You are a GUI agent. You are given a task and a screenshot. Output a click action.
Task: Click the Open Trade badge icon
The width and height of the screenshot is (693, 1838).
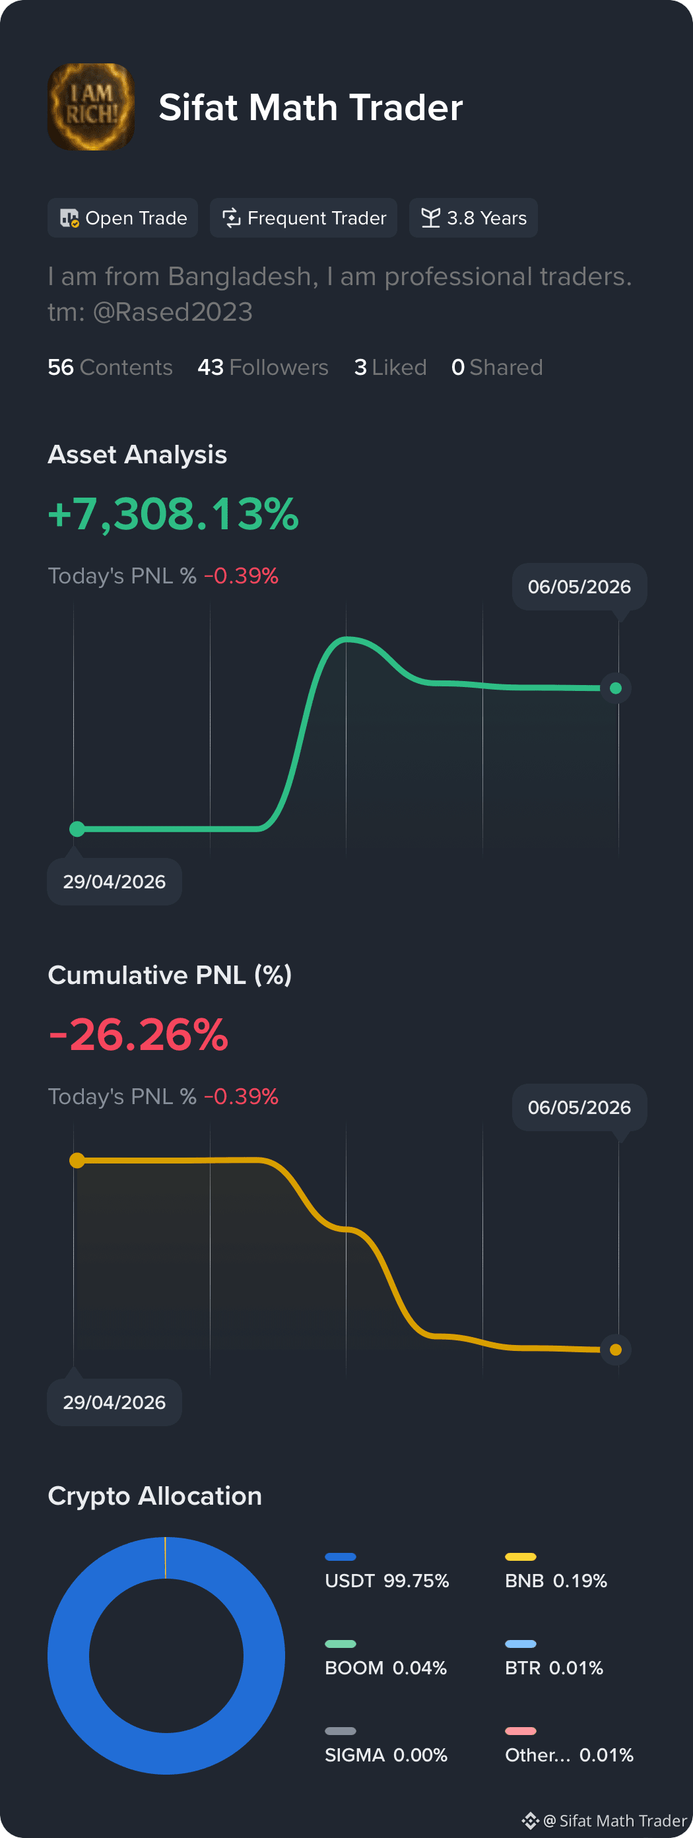tap(69, 218)
